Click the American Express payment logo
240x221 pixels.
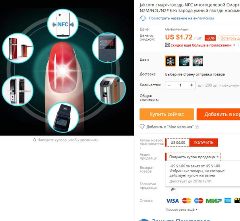(228, 200)
